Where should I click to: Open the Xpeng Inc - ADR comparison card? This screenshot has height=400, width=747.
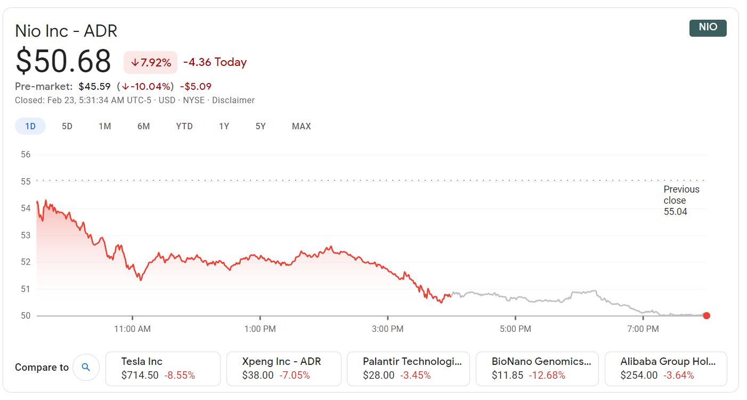(x=284, y=368)
